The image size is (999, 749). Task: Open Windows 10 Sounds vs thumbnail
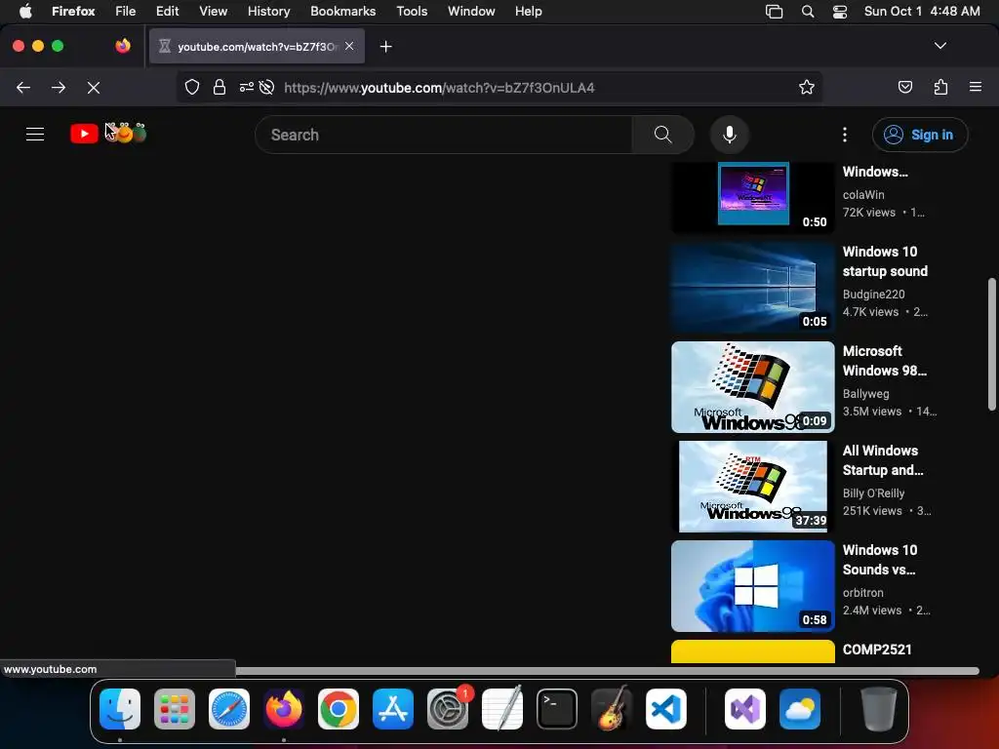[x=752, y=586]
